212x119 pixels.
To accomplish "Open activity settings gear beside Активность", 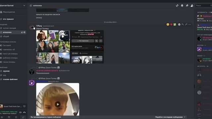I will 211,13.
